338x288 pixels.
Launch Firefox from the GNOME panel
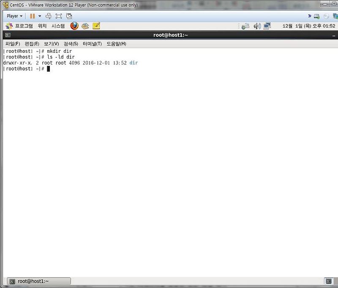[x=74, y=26]
